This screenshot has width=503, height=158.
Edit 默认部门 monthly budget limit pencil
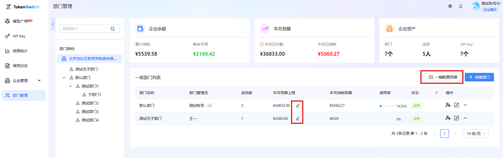pyautogui.click(x=297, y=105)
